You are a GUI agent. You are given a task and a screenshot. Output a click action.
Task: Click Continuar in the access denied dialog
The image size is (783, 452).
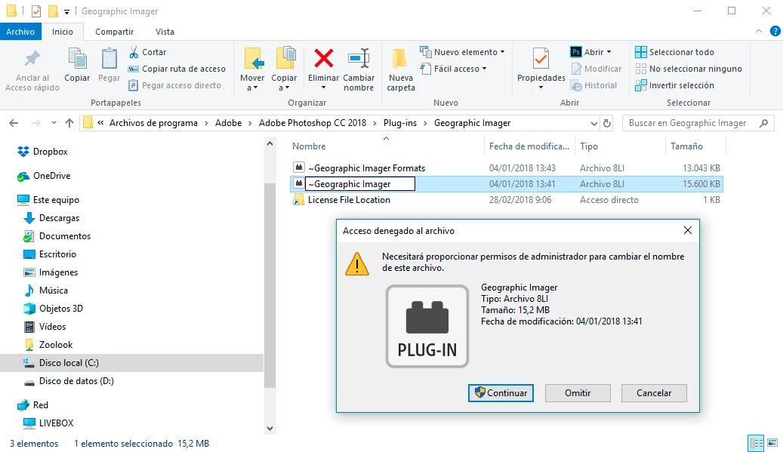(x=501, y=393)
